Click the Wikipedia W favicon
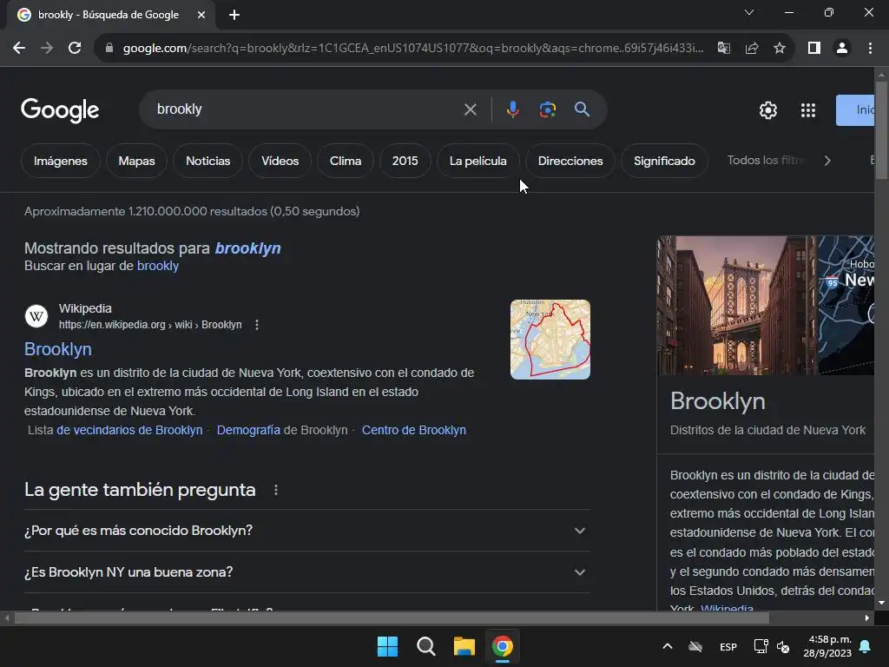Image resolution: width=889 pixels, height=667 pixels. (36, 316)
